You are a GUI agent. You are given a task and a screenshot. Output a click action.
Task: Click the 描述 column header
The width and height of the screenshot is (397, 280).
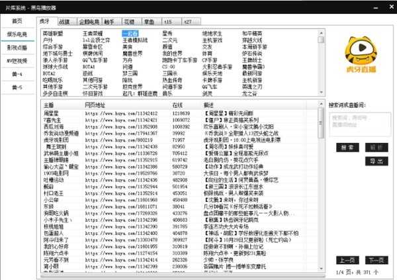254,105
